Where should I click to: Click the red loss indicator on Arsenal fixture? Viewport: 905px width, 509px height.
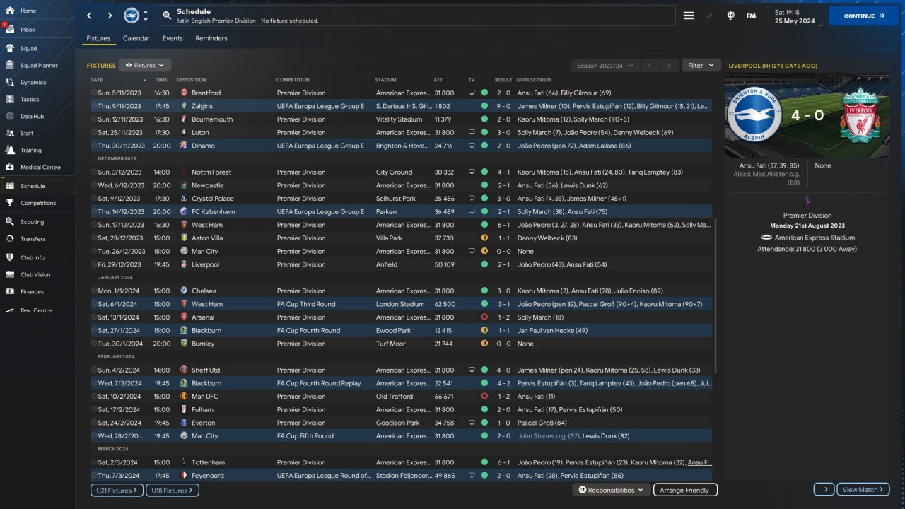click(x=484, y=317)
